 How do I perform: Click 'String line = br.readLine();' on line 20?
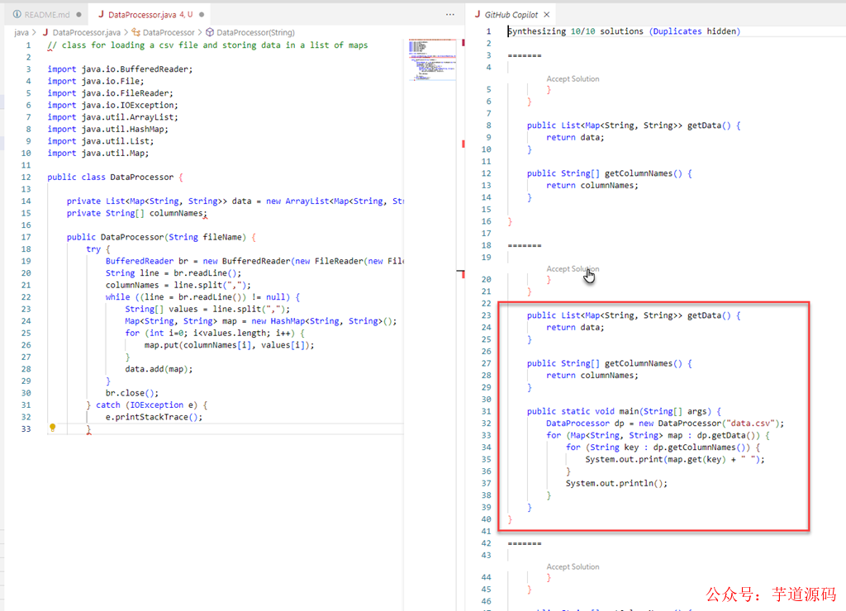tap(173, 272)
